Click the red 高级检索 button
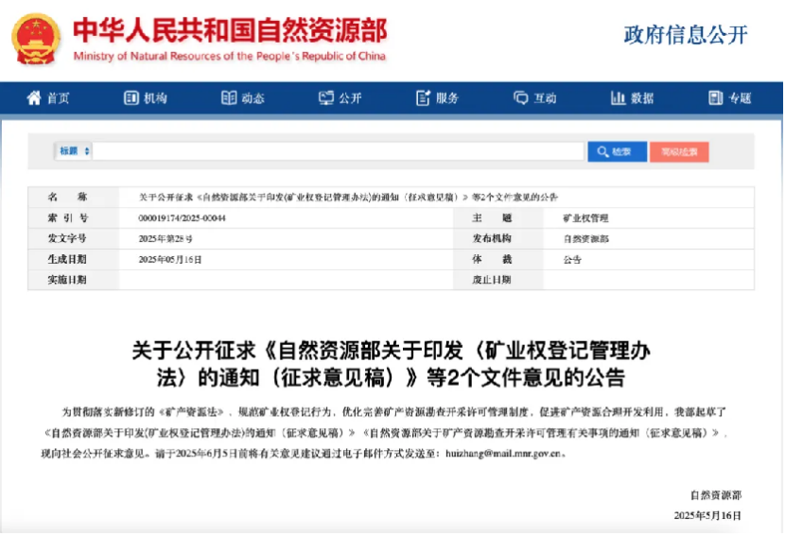The height and width of the screenshot is (535, 785). click(679, 151)
